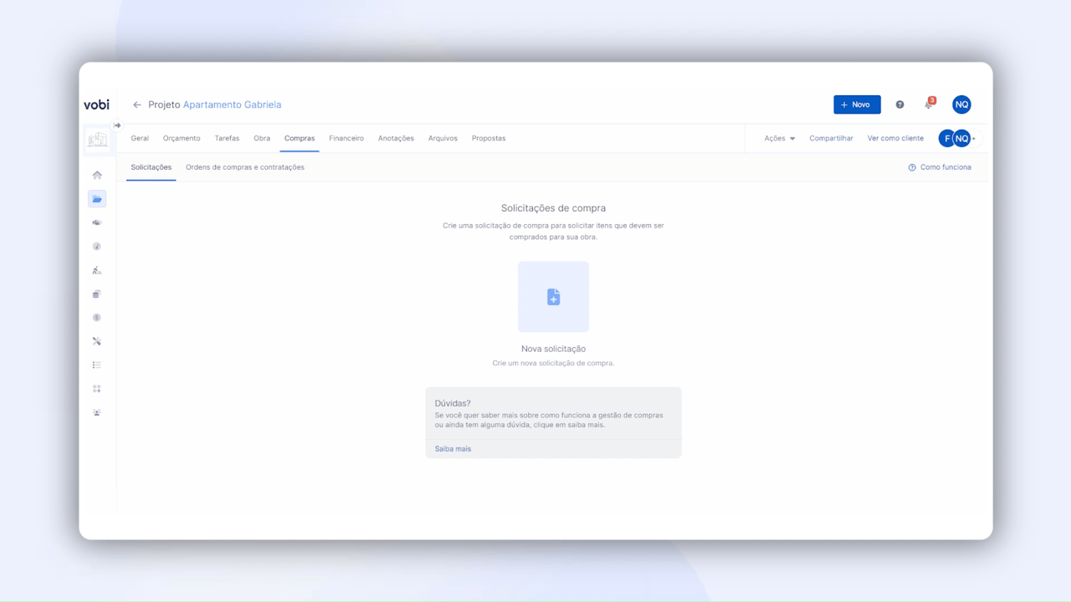Select the Compras tab
The image size is (1071, 602).
point(300,138)
